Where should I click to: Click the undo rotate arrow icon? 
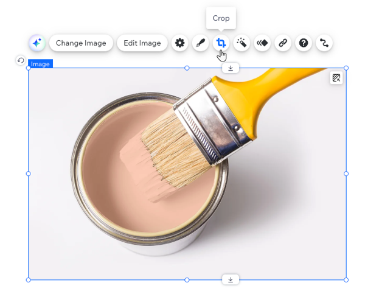pos(21,61)
